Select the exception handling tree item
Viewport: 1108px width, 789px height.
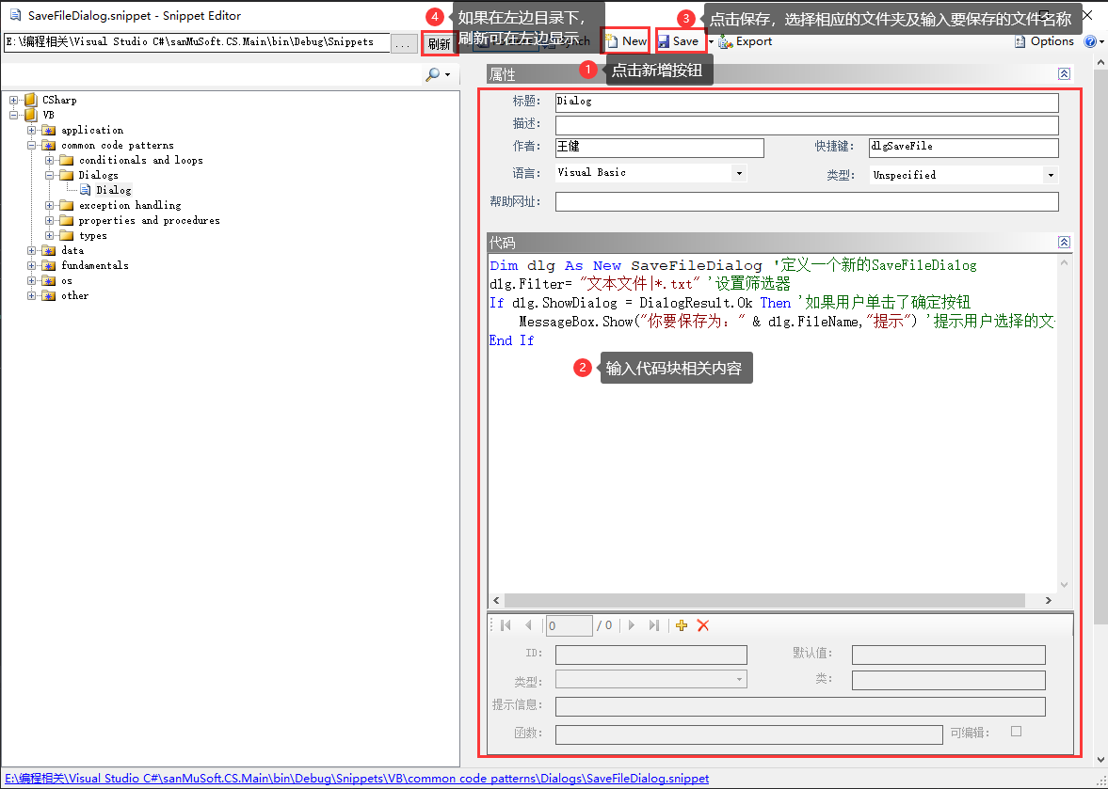[130, 205]
